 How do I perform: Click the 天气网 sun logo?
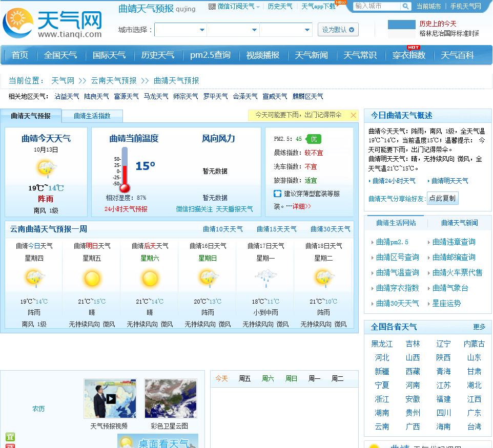[17, 23]
